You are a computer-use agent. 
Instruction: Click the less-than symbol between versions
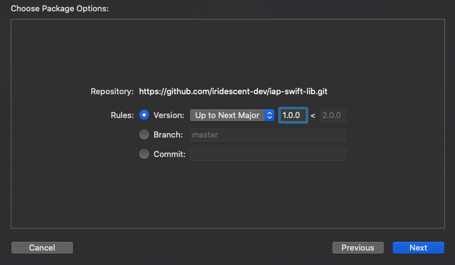point(313,116)
